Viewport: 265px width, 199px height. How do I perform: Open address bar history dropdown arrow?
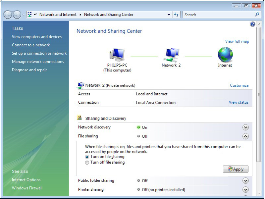pyautogui.click(x=169, y=15)
